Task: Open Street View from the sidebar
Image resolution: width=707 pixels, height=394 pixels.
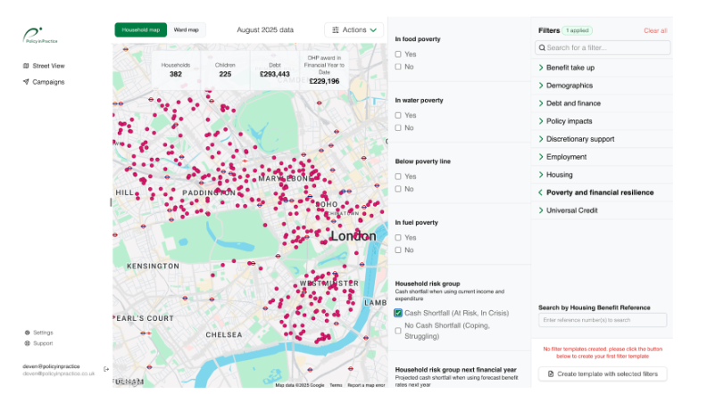Action: [x=47, y=66]
